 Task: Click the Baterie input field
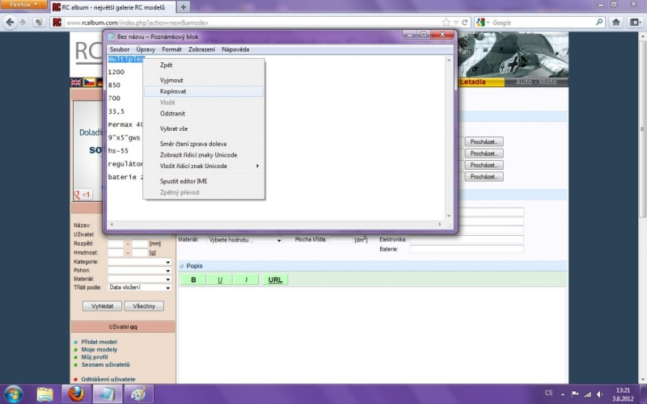(x=466, y=249)
